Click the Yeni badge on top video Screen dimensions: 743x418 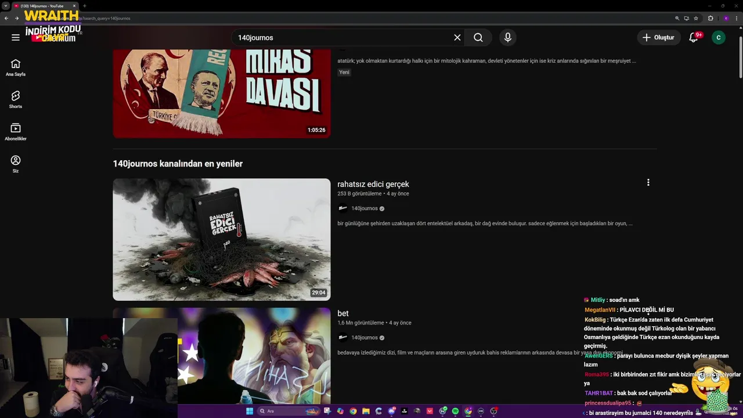click(x=344, y=72)
